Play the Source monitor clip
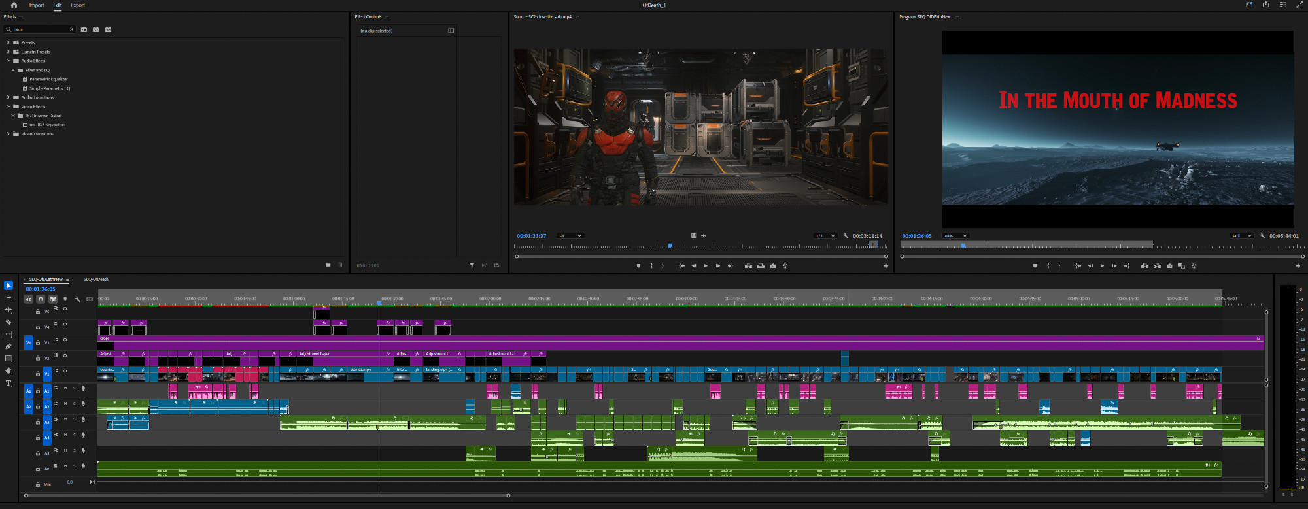This screenshot has height=509, width=1308. point(706,266)
